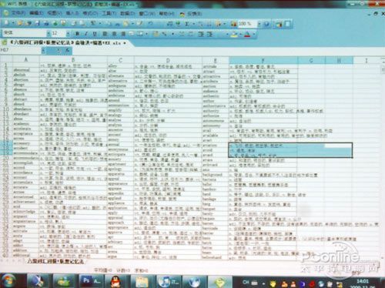Toggle italic formatting

click(x=86, y=34)
